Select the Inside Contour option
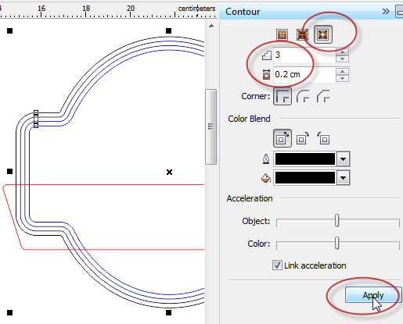 tap(302, 34)
